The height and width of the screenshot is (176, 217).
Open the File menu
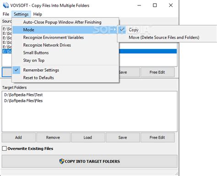click(x=6, y=14)
